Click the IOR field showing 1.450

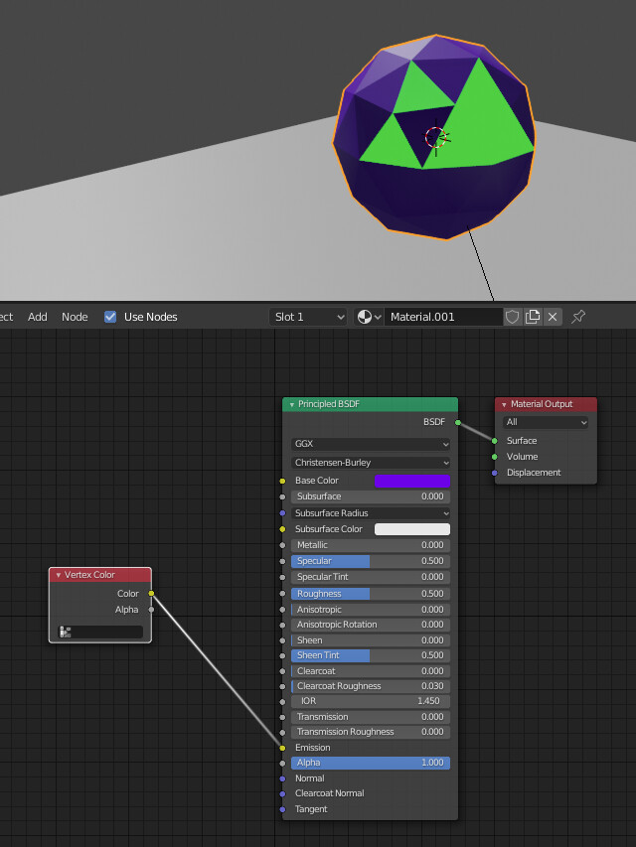[371, 701]
